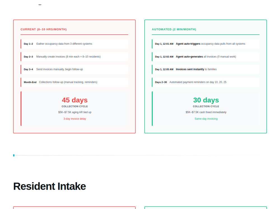Select the 'Gather occupancy data from 3 different systems' row

74,44
